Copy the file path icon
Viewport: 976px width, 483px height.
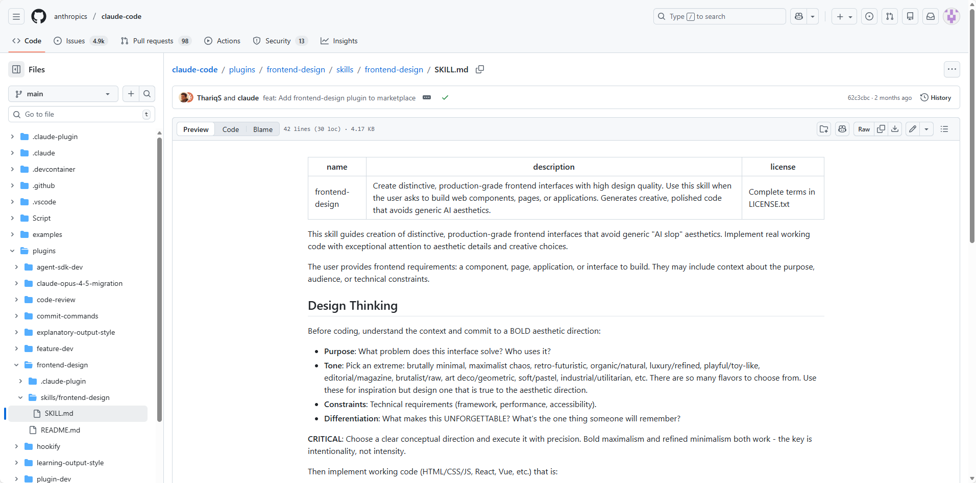click(480, 69)
